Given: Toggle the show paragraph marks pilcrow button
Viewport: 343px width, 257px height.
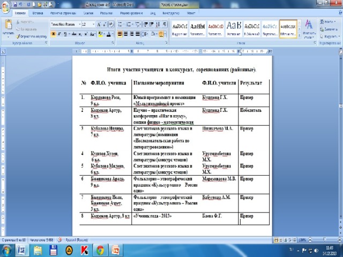Looking at the screenshot, I should 165,24.
